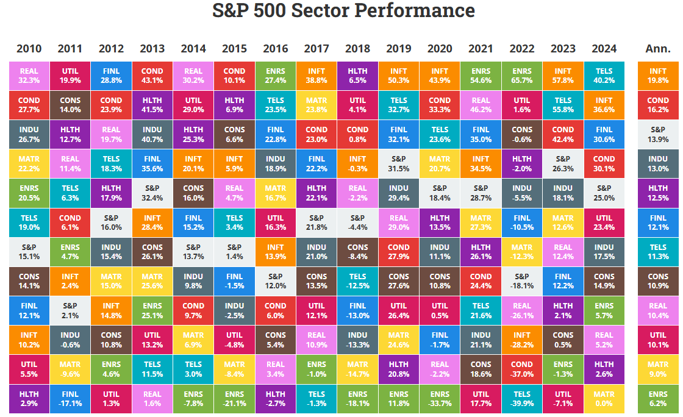
Task: Click the 2024 TELS 40.2% cell
Action: click(604, 76)
